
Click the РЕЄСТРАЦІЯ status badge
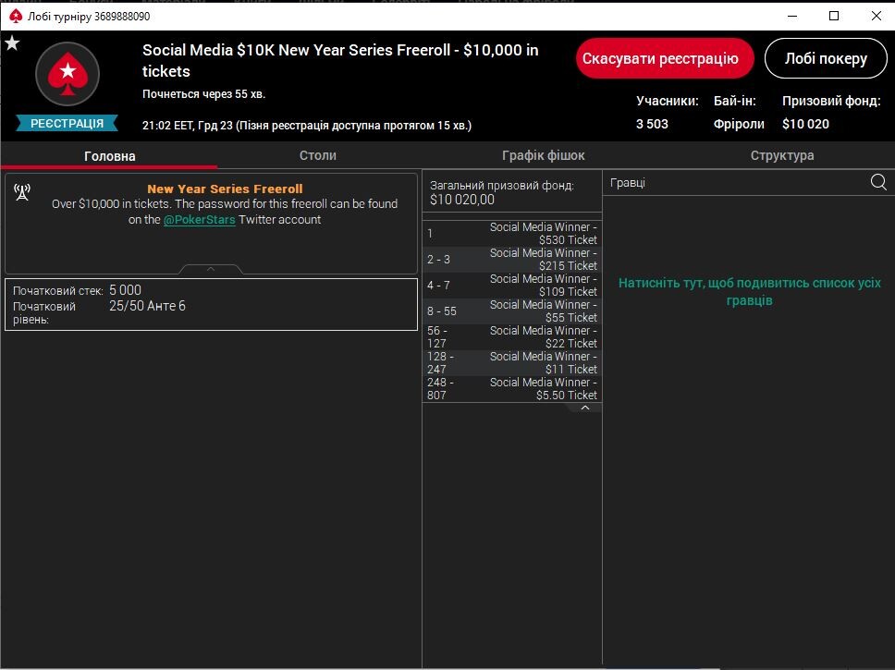click(67, 123)
